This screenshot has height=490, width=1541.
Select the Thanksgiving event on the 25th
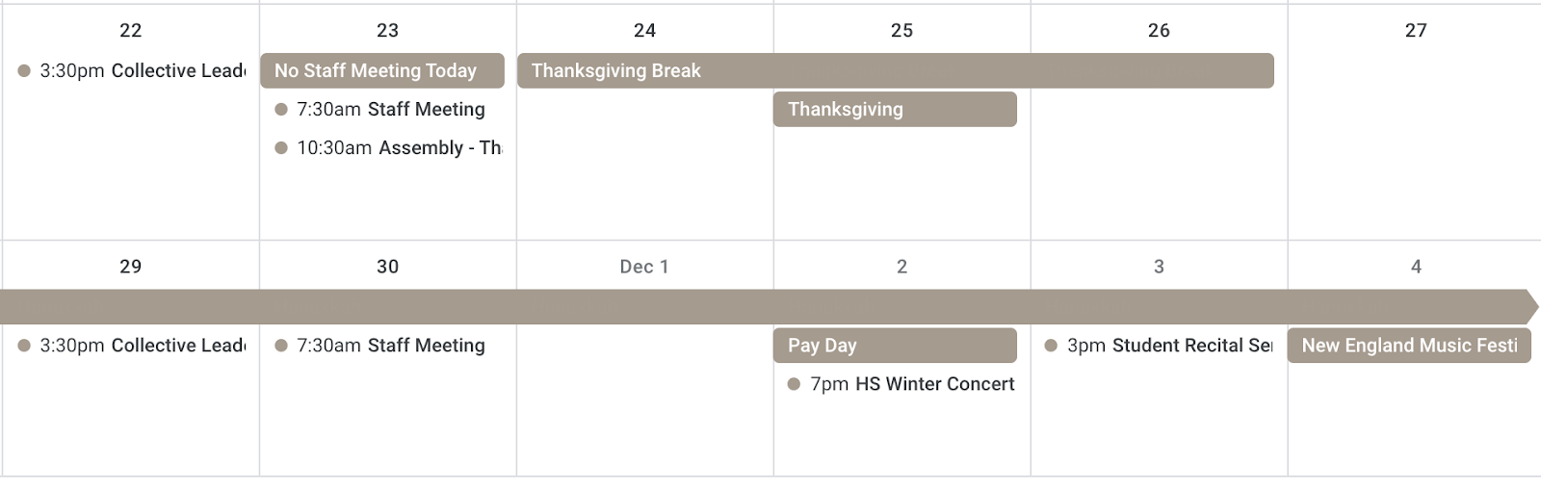coord(895,109)
